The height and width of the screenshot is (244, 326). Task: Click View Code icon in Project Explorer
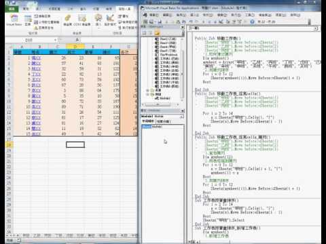(144, 33)
